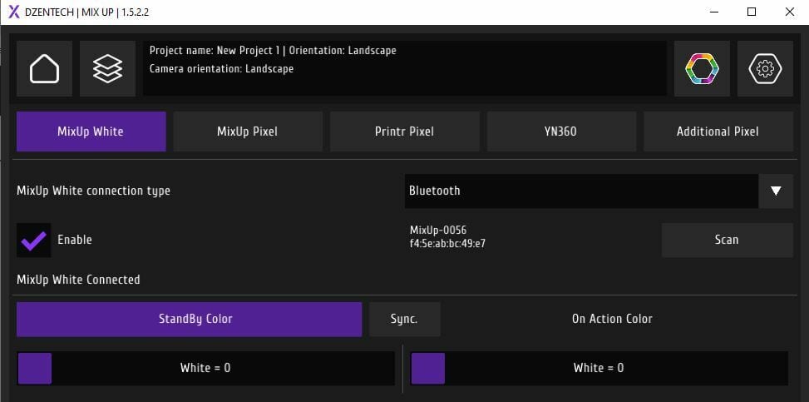Open the stacked layers icon
Image resolution: width=809 pixels, height=402 pixels.
click(108, 69)
